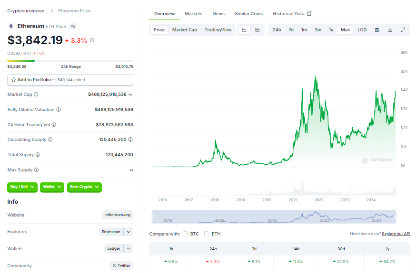Open the Etherscan explorer link
Screen dimensions: 417x273
pyautogui.click(x=111, y=232)
